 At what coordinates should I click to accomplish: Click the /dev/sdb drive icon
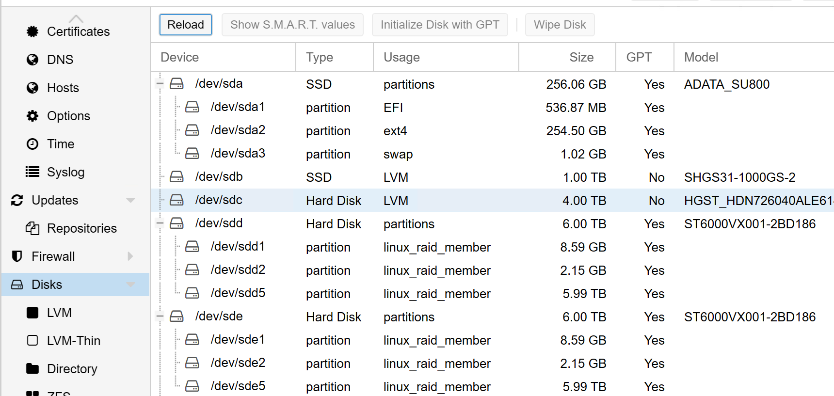[x=176, y=177]
